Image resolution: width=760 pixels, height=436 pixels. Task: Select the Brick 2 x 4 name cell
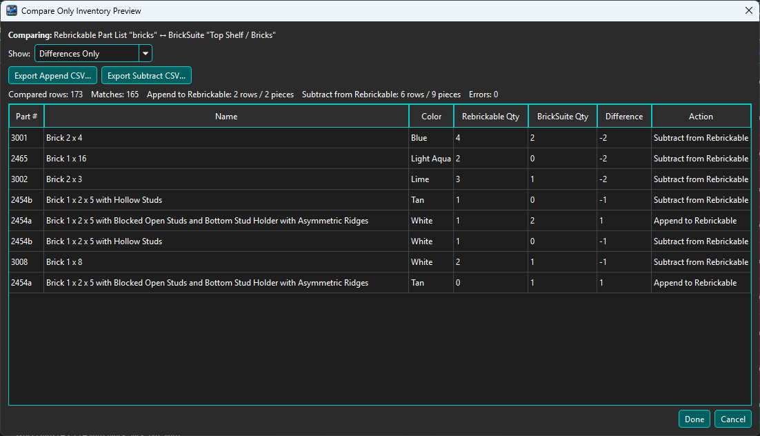[x=226, y=138]
